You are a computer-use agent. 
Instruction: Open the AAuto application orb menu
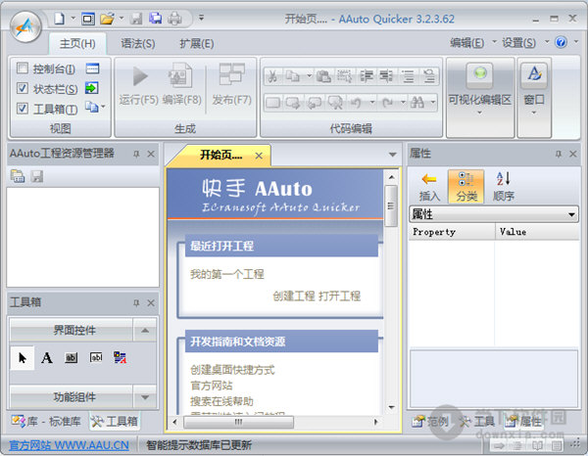(25, 26)
